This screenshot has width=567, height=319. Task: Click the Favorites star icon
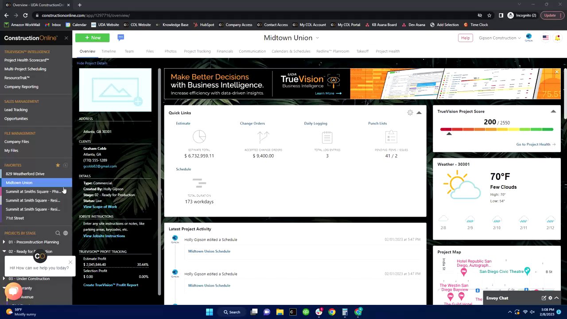click(58, 165)
